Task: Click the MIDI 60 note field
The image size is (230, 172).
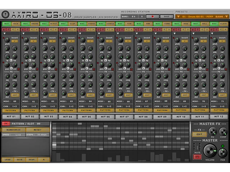Action: point(11,101)
